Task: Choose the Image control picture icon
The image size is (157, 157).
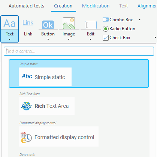Action: point(69,23)
